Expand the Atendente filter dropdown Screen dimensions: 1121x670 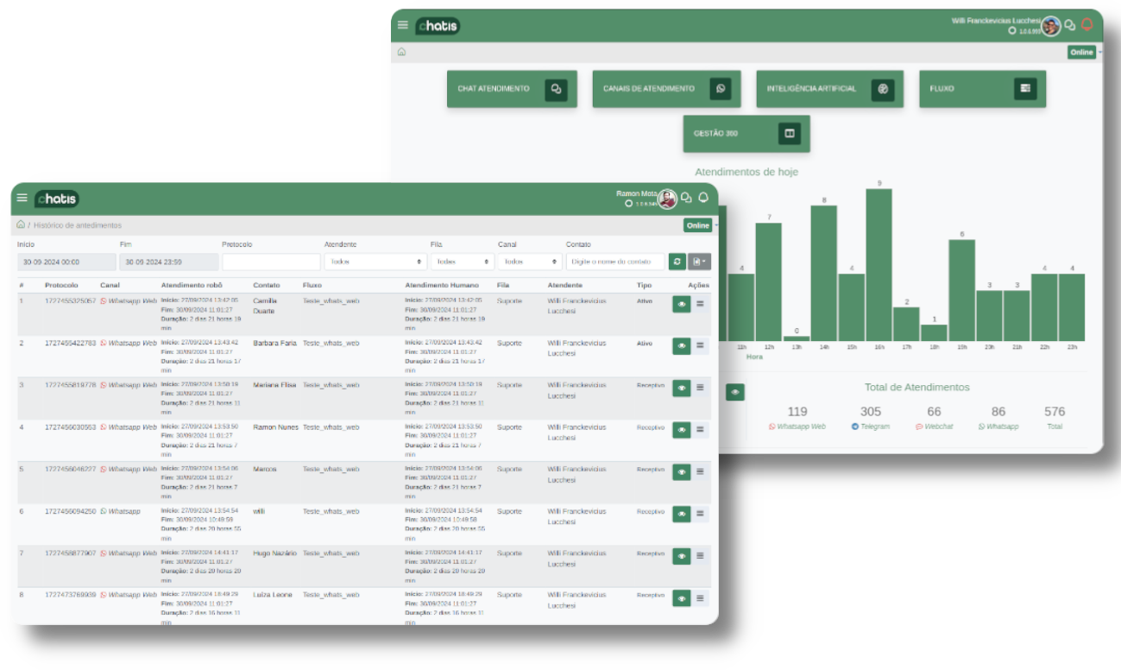point(375,261)
